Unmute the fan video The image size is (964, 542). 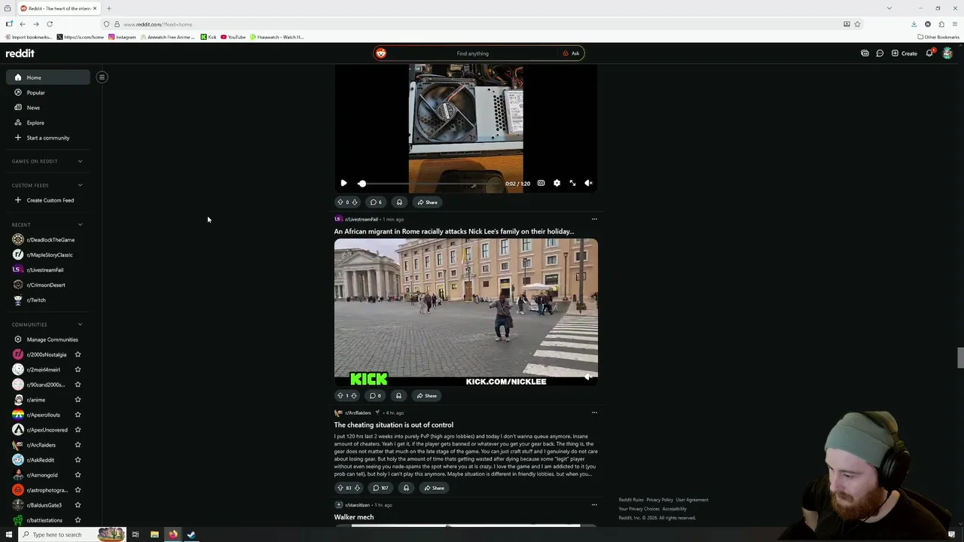tap(588, 183)
